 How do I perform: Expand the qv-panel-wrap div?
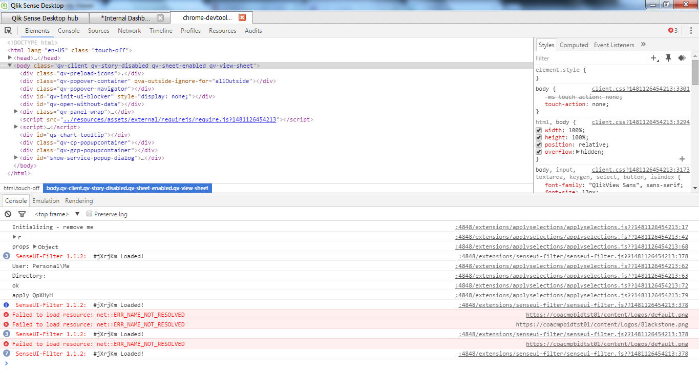tap(16, 111)
